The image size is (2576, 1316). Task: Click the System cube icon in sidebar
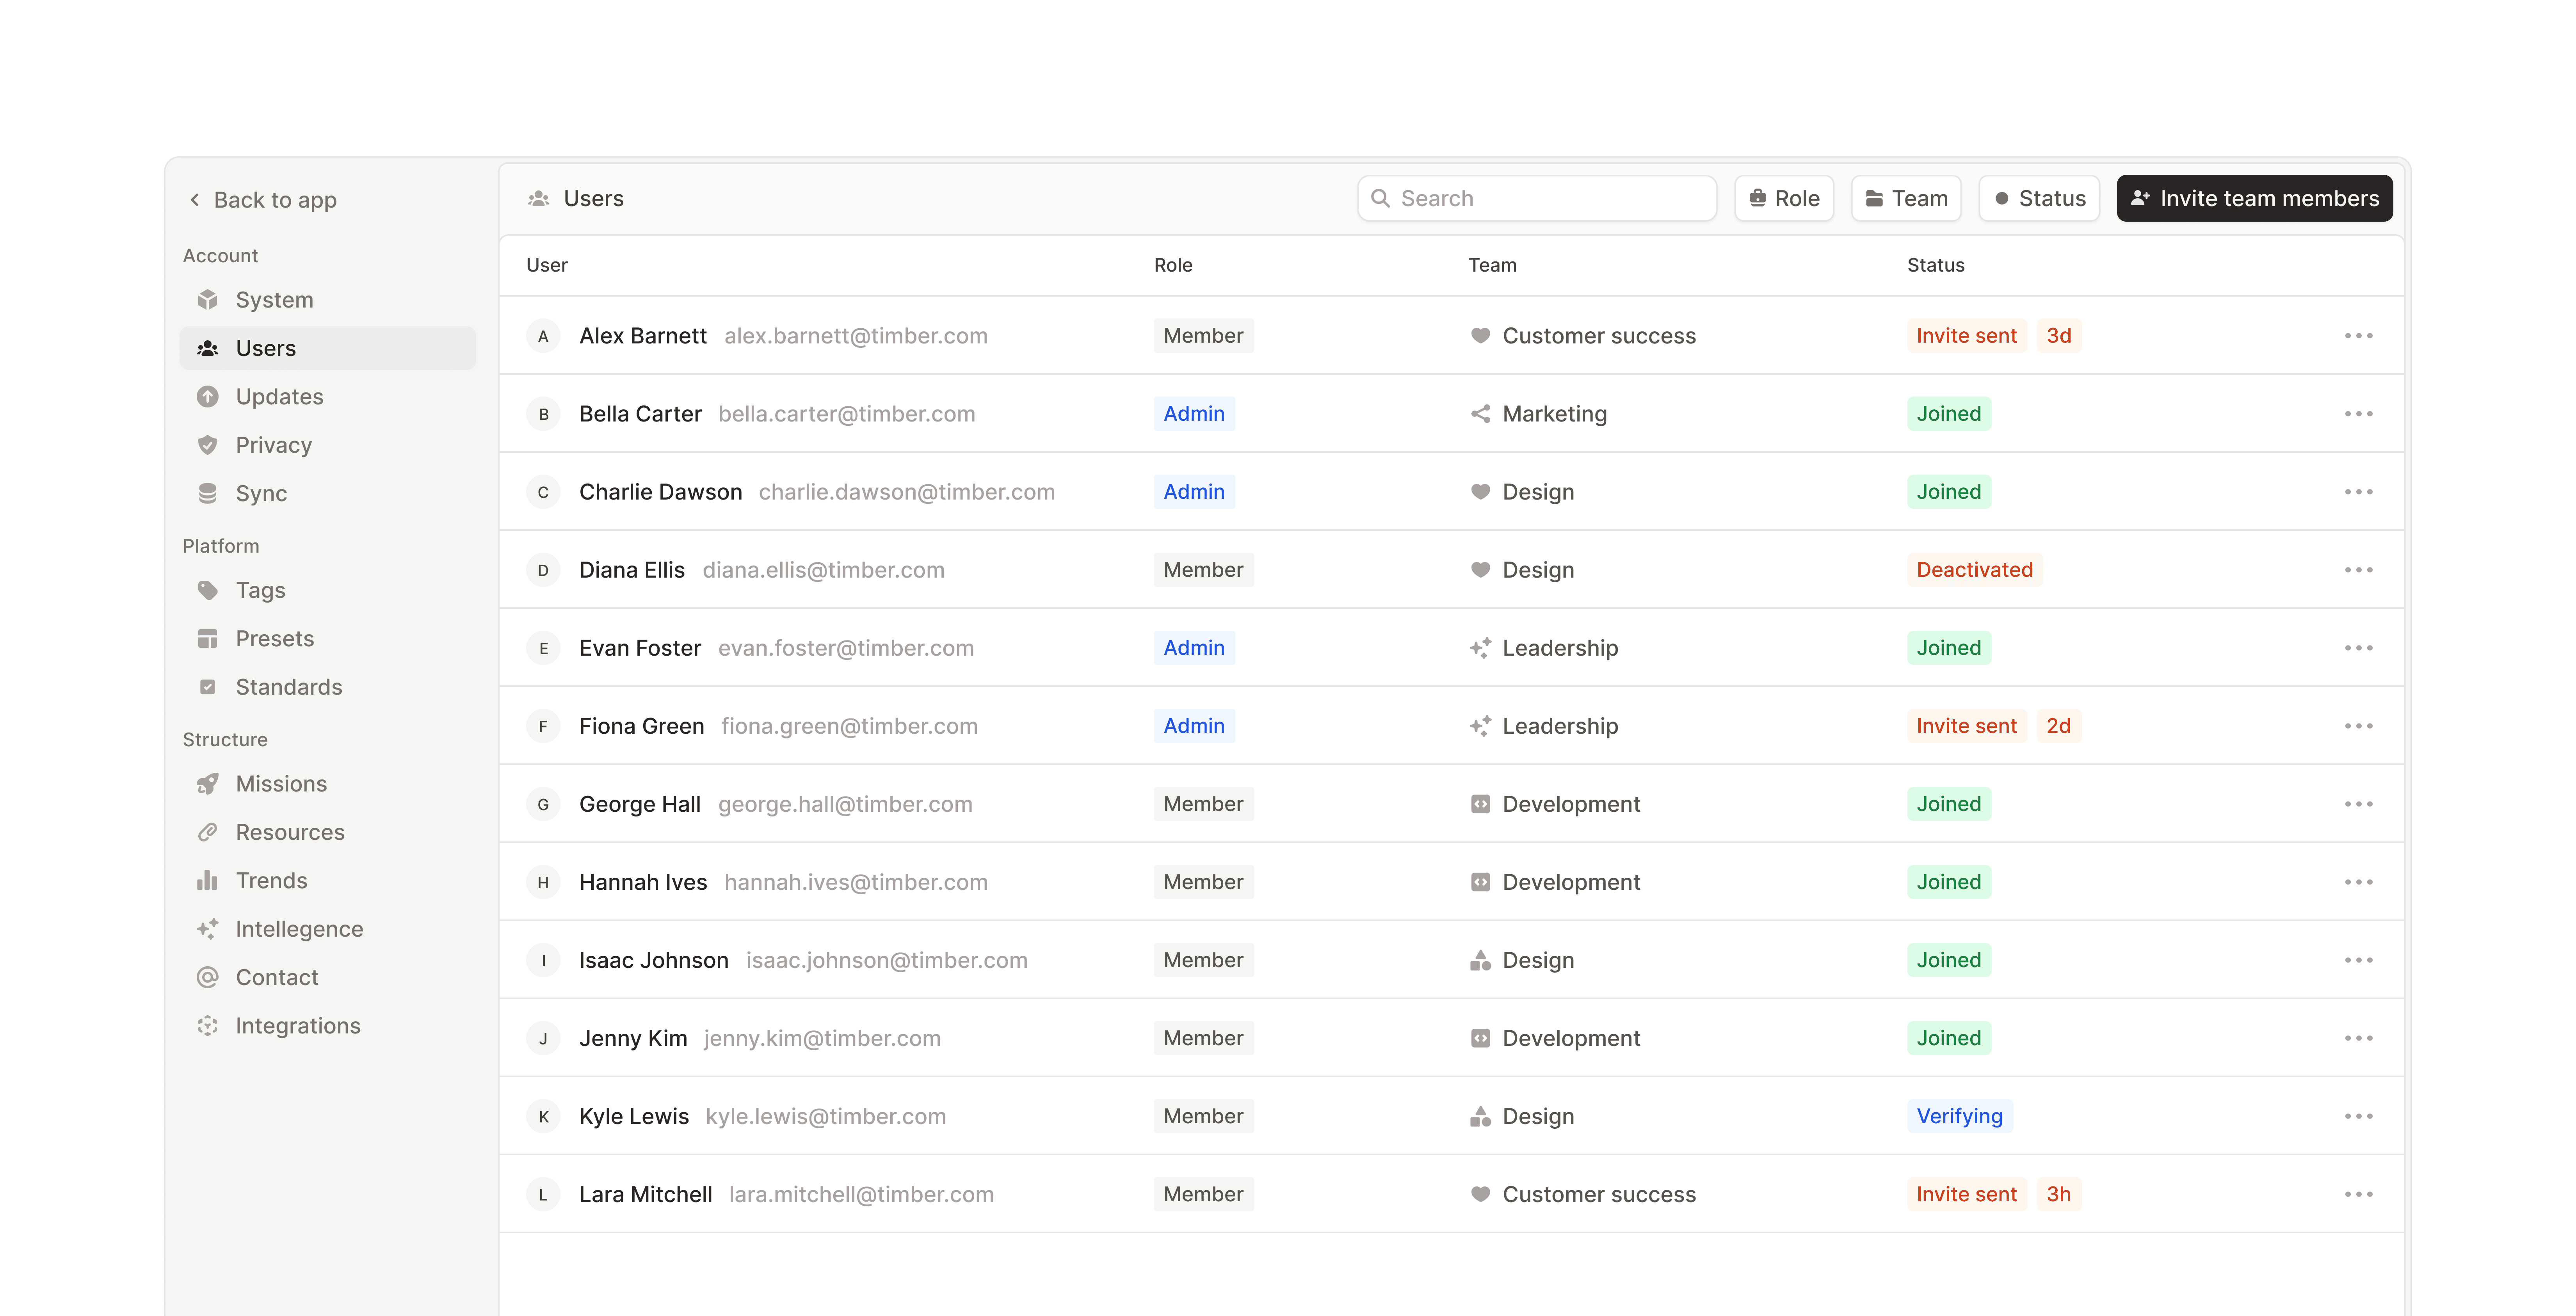click(x=207, y=300)
